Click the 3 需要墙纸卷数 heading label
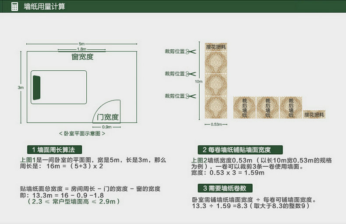The width and height of the screenshot is (346, 224). 225,188
